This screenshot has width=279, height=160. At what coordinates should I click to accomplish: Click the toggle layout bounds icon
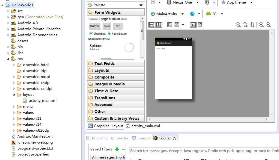coord(200,24)
